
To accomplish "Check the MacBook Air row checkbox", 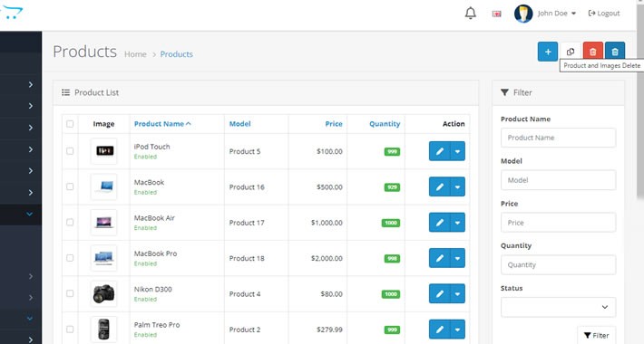I will (x=70, y=222).
